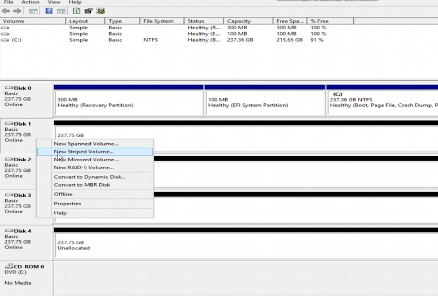Choose New Spanned Volume from context menu
This screenshot has width=438, height=296.
click(95, 144)
